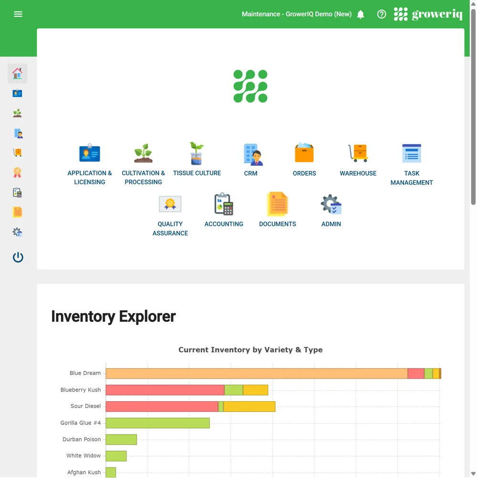Image resolution: width=477 pixels, height=478 pixels.
Task: Click the center green GrowerIQ logo
Action: 250,86
